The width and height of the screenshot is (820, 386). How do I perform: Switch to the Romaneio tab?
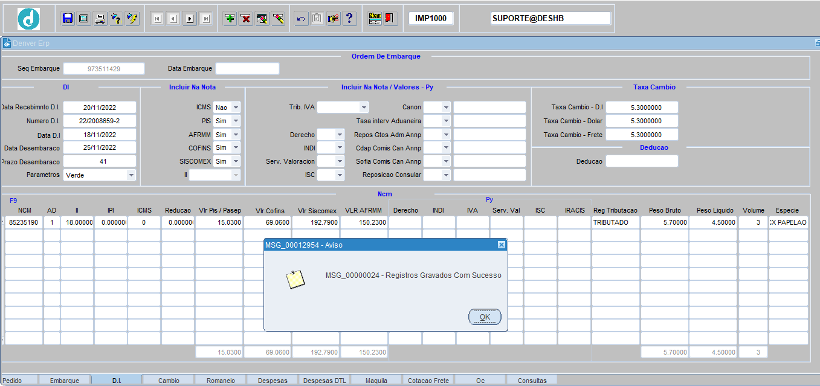click(221, 380)
